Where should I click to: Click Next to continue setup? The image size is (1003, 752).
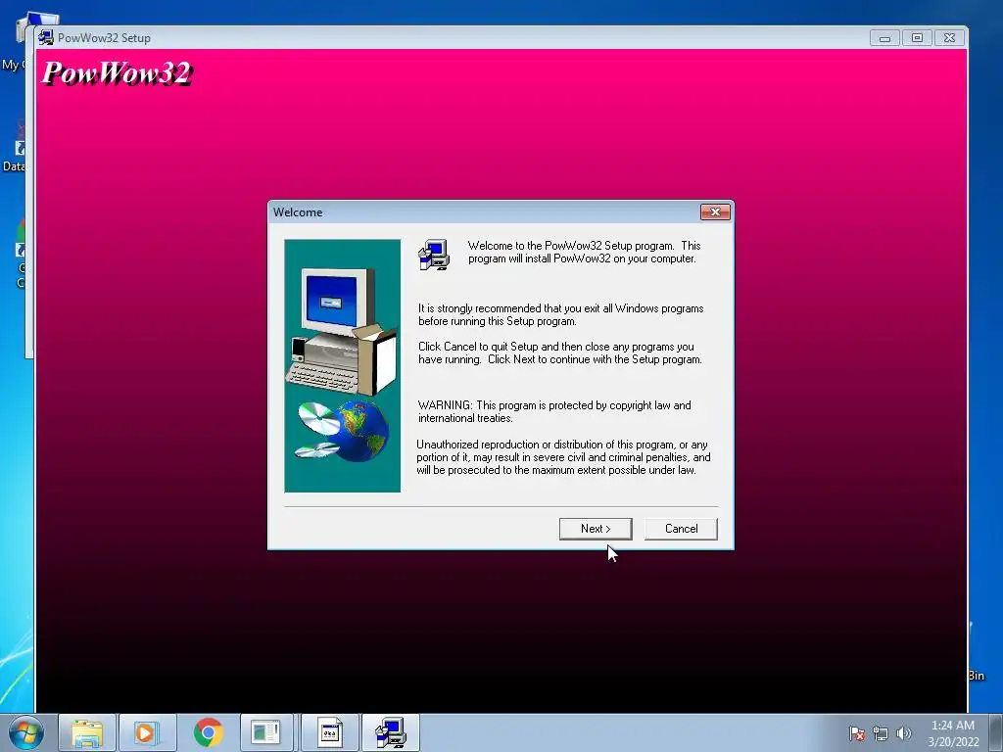click(596, 529)
